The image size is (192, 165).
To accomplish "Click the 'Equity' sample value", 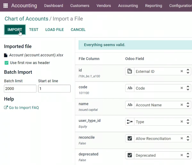I will [x=83, y=126].
